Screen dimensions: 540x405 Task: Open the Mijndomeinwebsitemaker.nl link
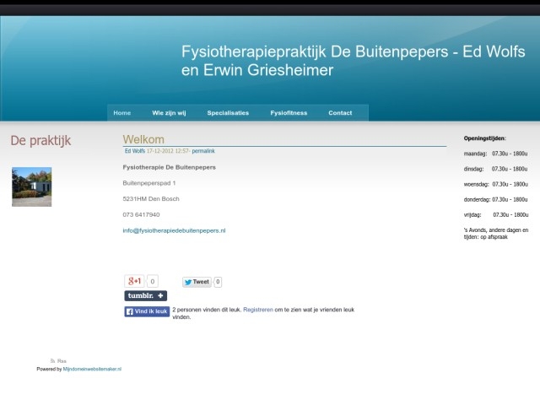click(x=92, y=370)
